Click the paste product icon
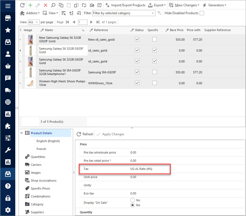The width and height of the screenshot is (246, 216). point(68,5)
